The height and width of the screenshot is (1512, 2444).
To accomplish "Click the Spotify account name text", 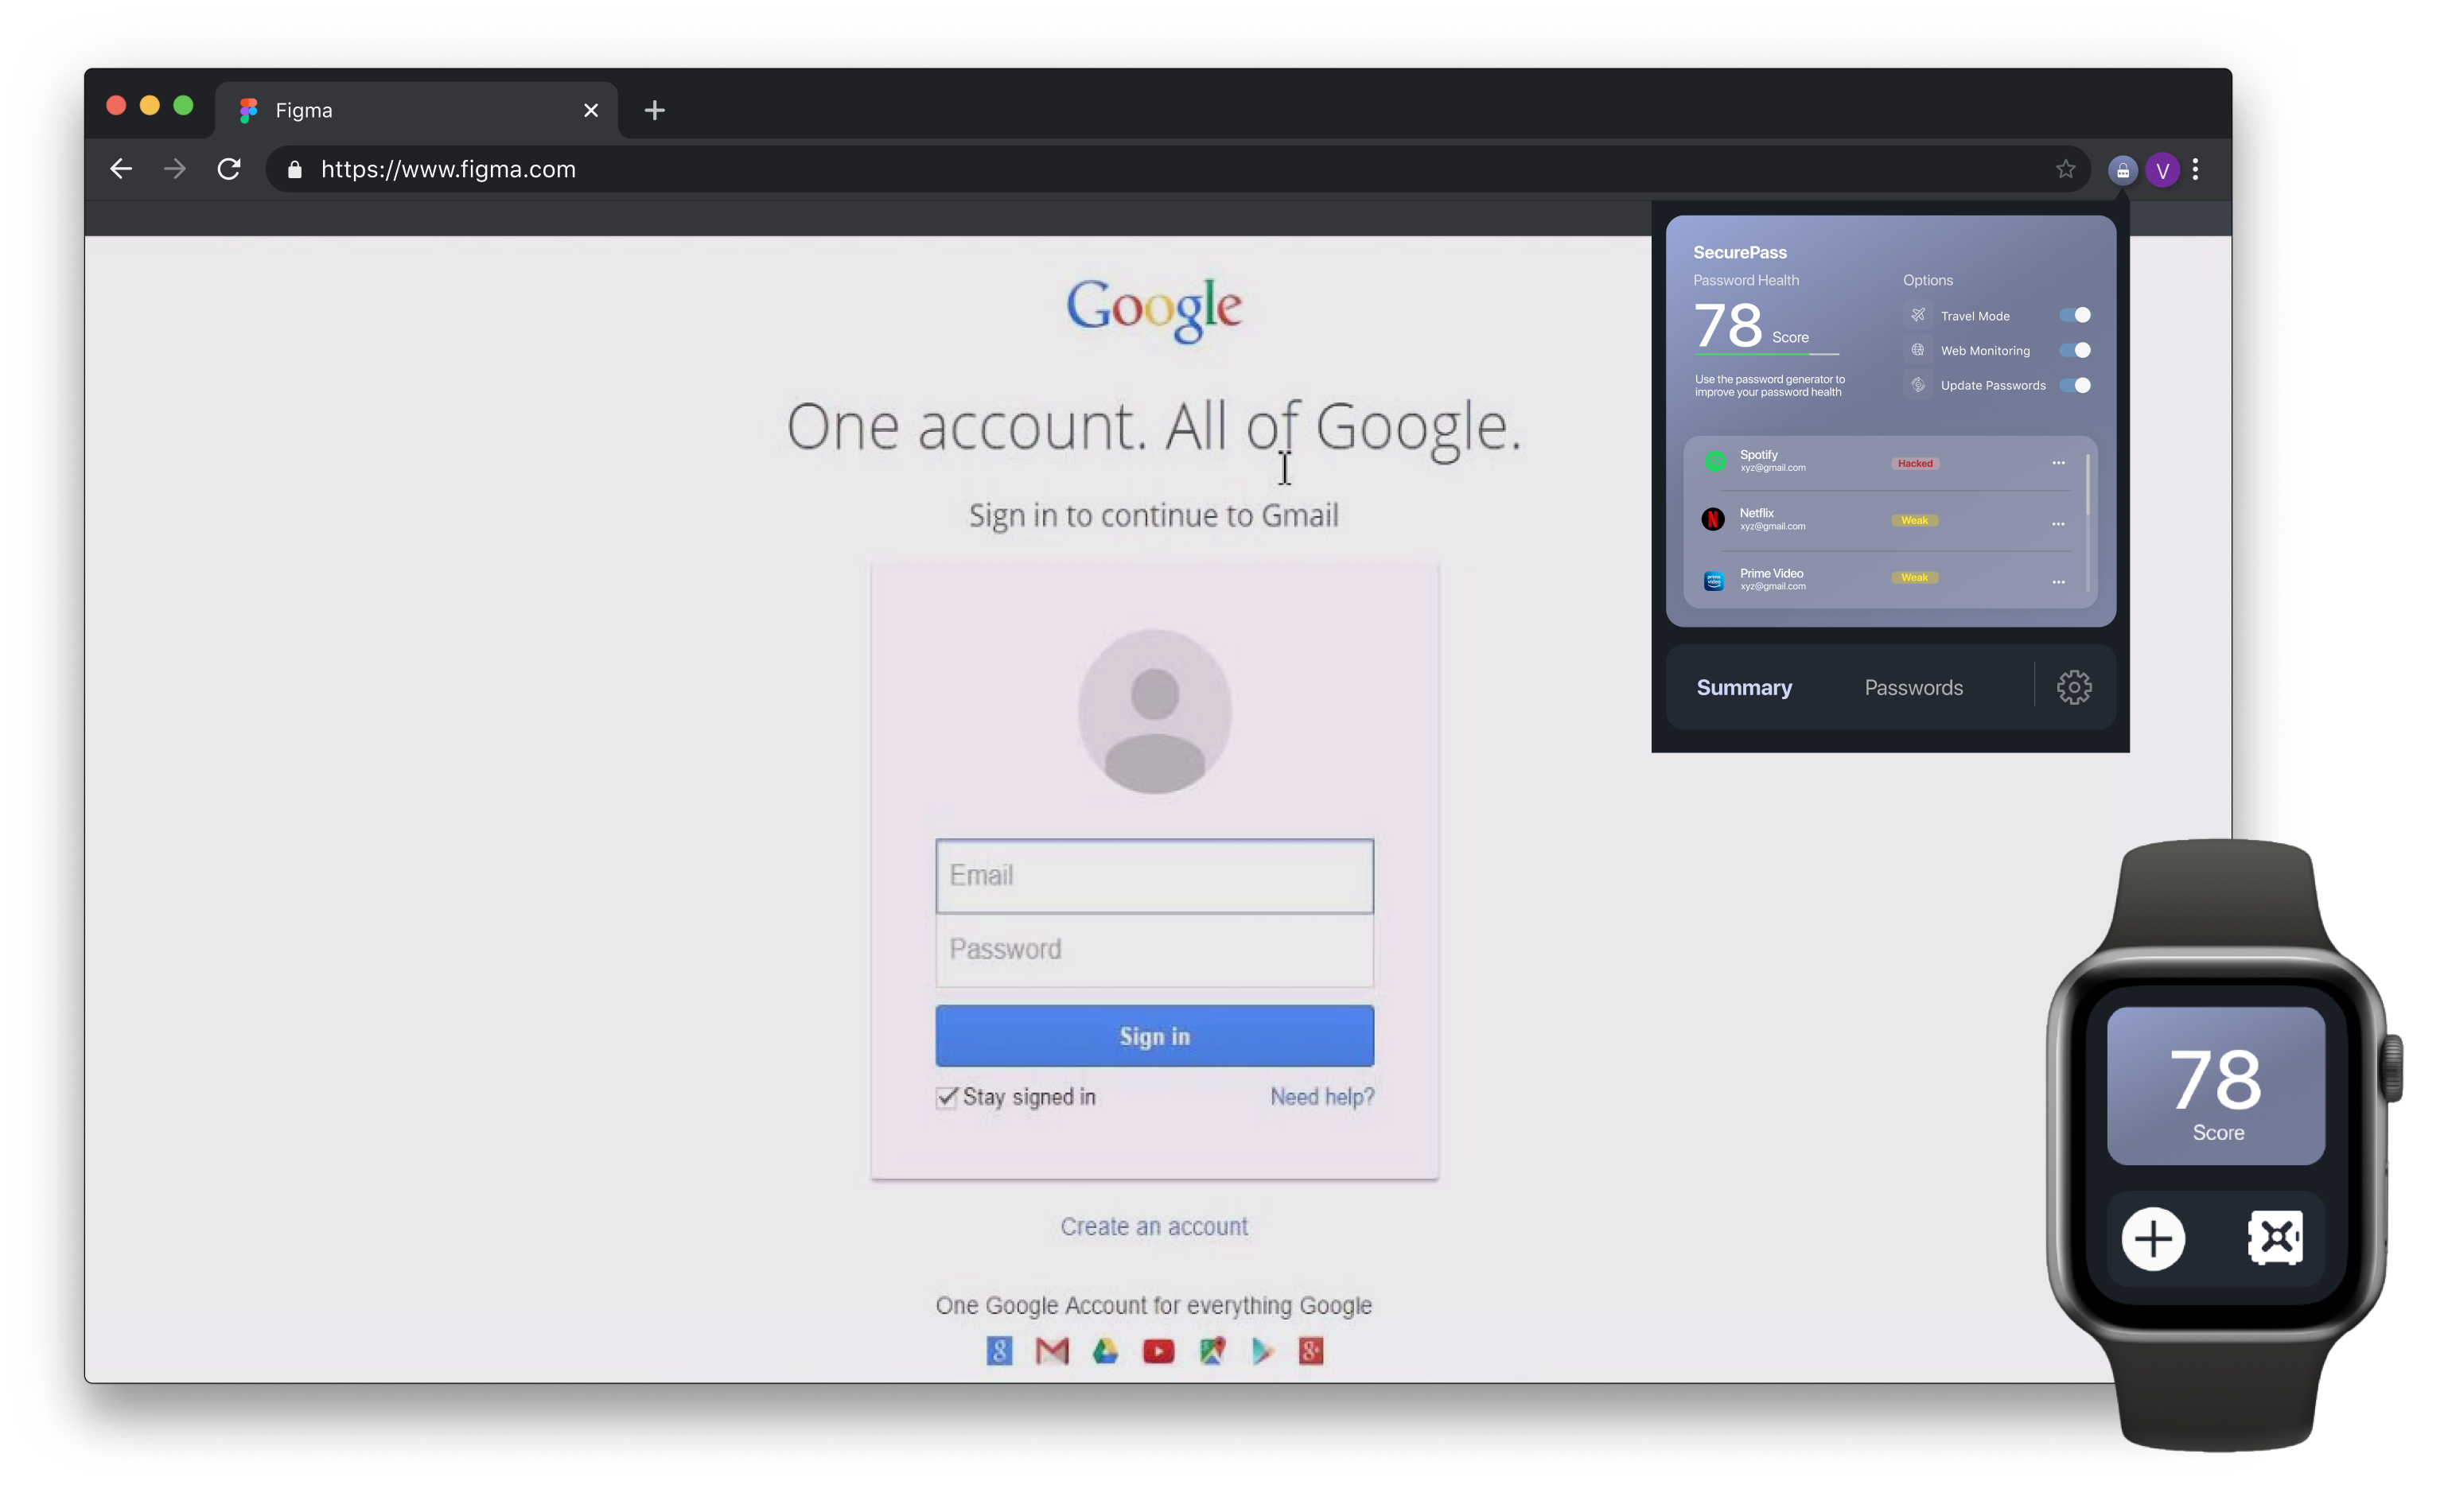I will [1759, 455].
